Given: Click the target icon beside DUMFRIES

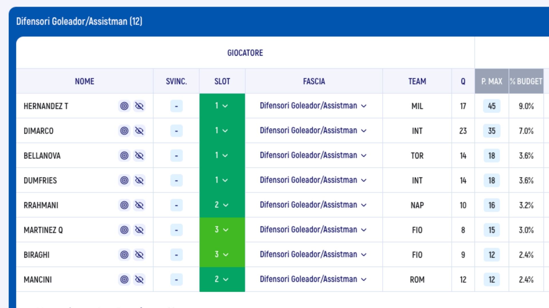Looking at the screenshot, I should tap(124, 181).
